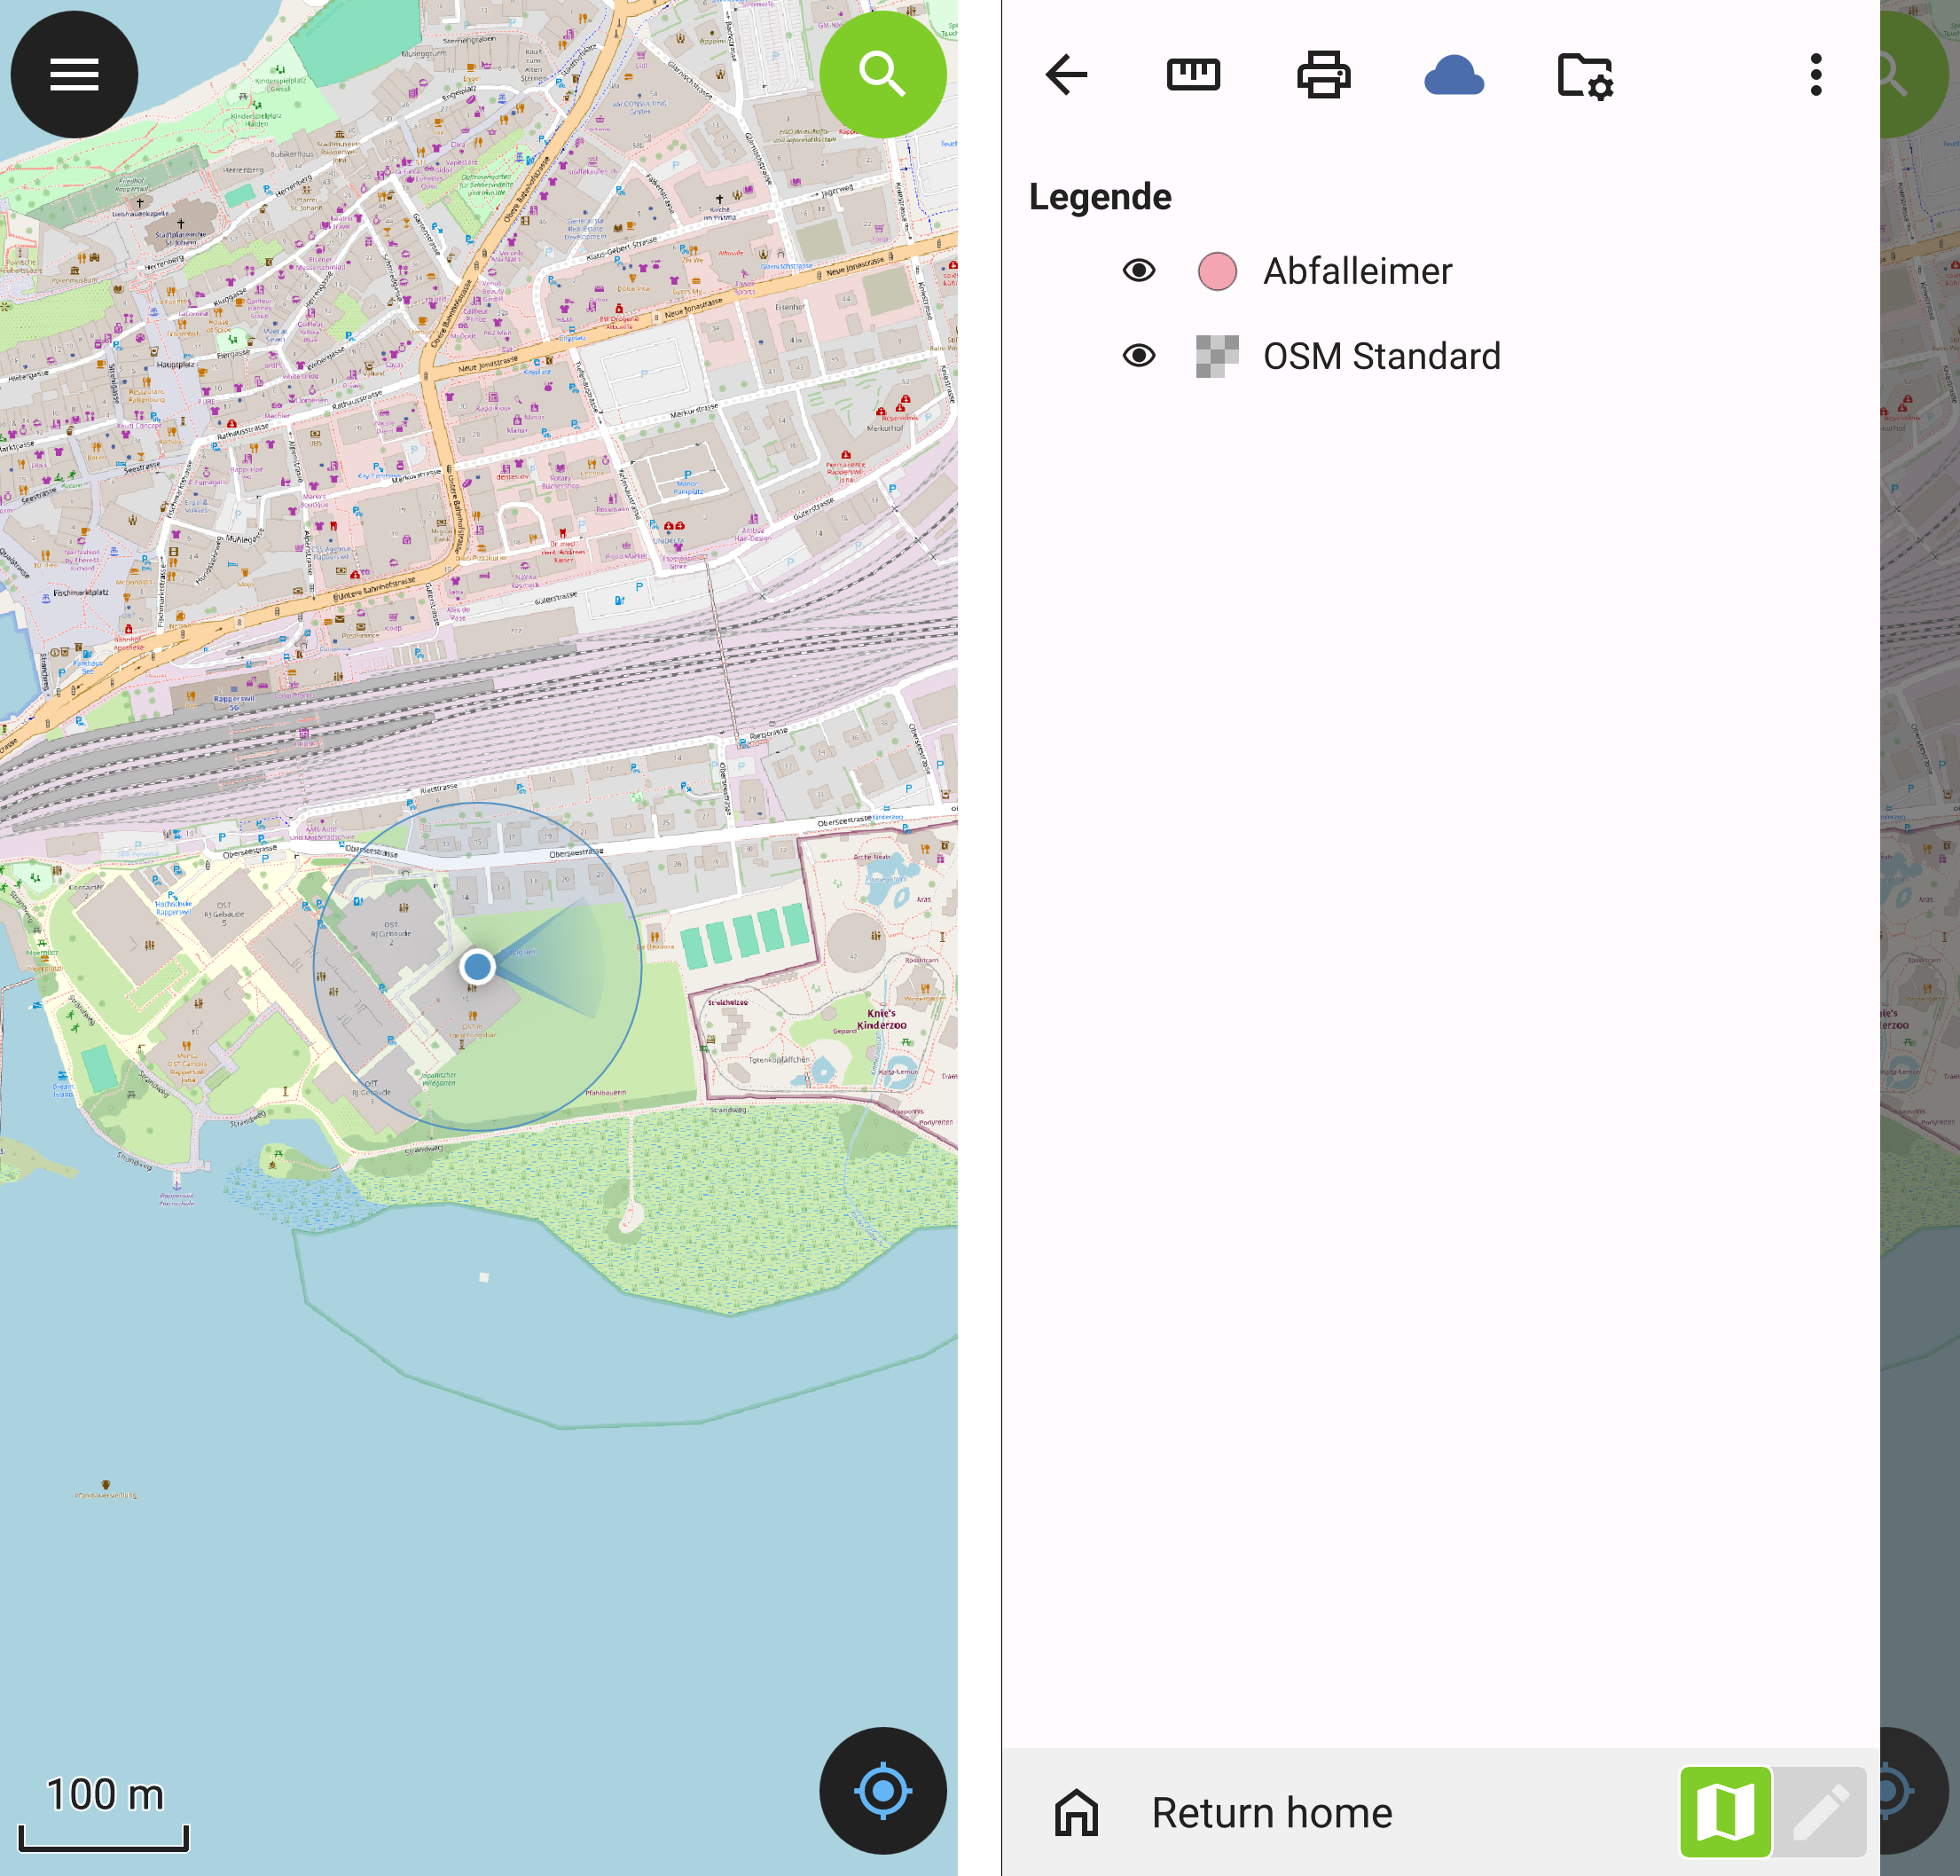Screen dimensions: 1960x1876
Task: Click the green search button
Action: pyautogui.click(x=882, y=74)
